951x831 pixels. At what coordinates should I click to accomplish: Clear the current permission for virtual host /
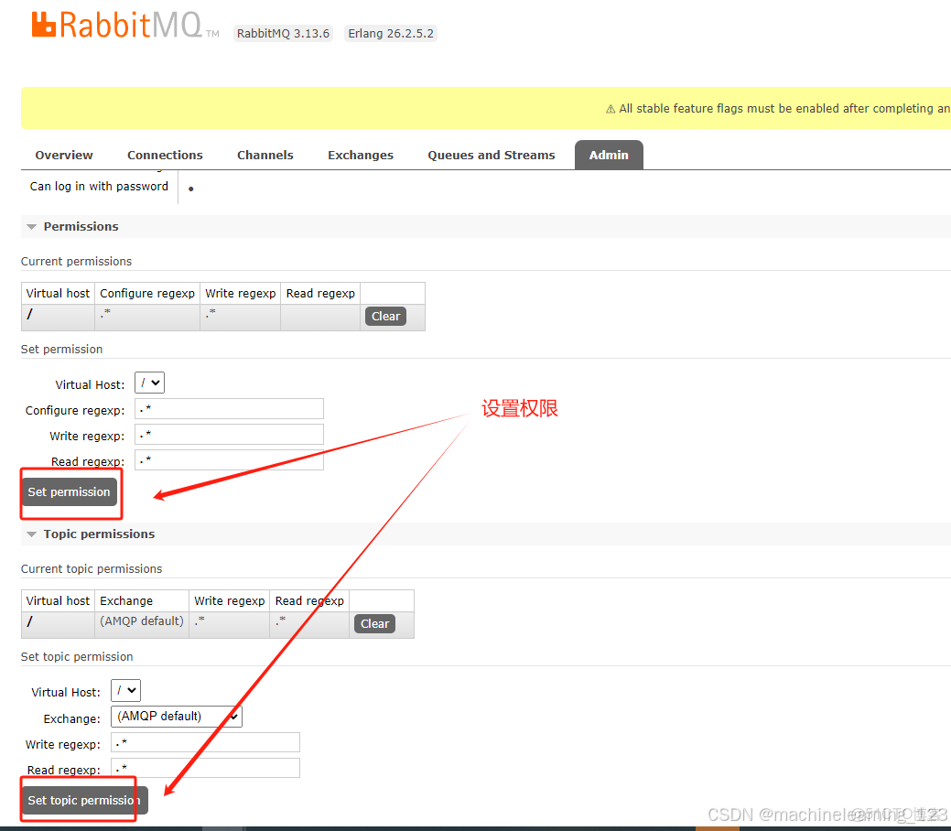coord(385,316)
